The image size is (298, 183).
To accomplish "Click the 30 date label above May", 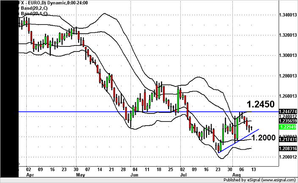I will [76, 170].
